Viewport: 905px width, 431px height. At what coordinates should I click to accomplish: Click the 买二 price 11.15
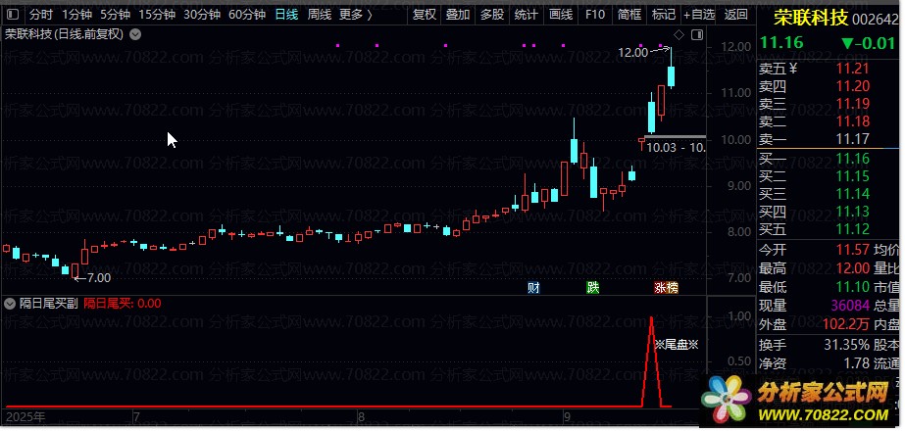pos(852,176)
